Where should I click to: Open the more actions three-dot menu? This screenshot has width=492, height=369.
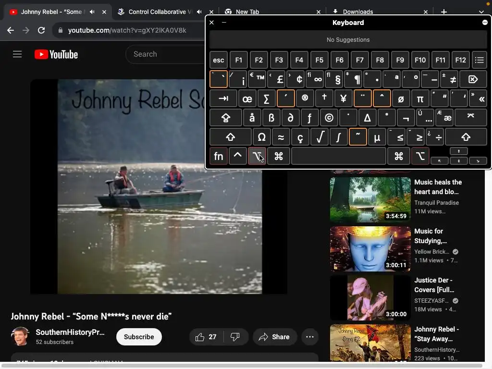(310, 337)
